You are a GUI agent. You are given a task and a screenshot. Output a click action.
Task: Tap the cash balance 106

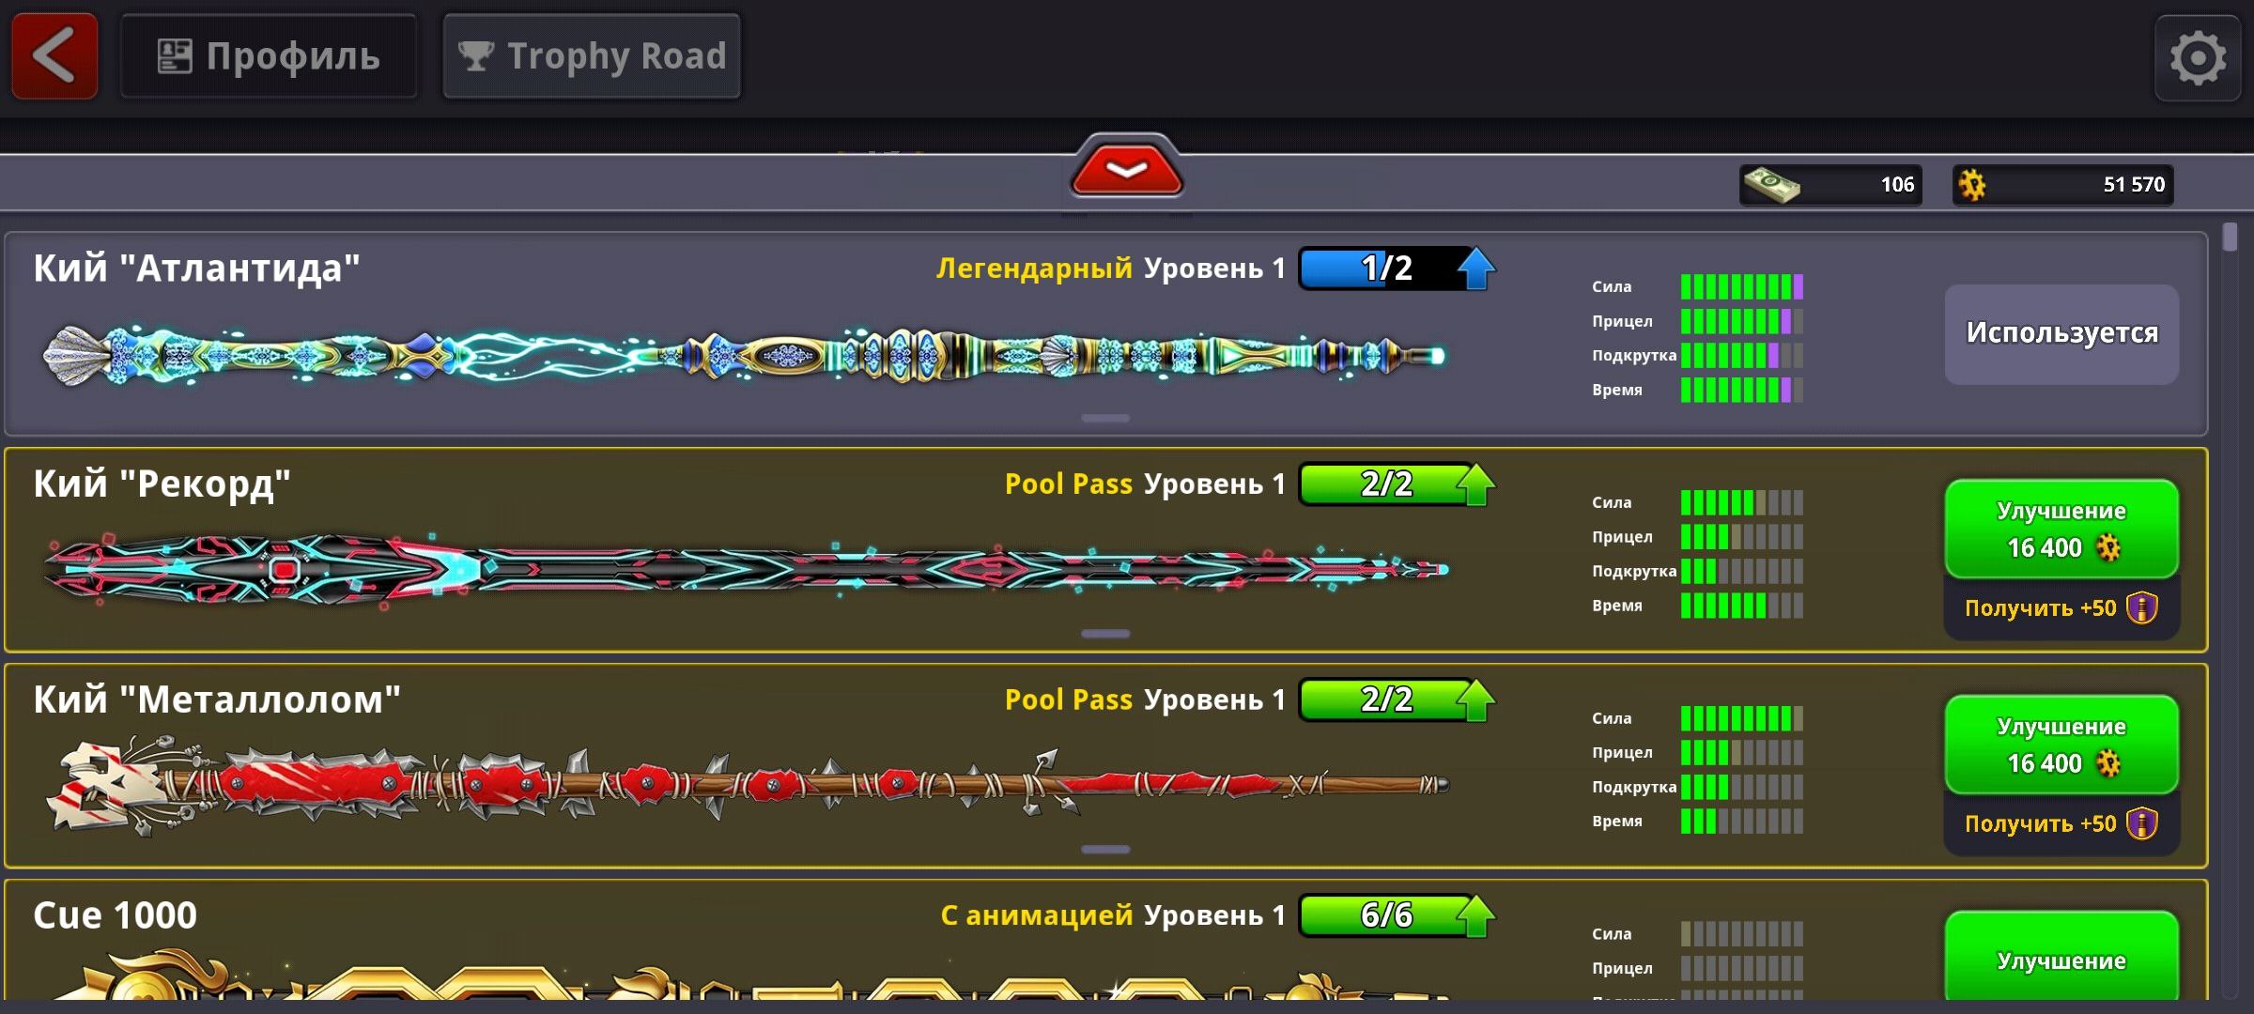pos(1897,184)
